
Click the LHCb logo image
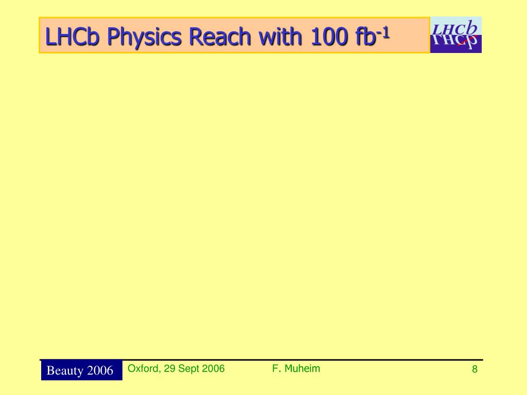456,35
